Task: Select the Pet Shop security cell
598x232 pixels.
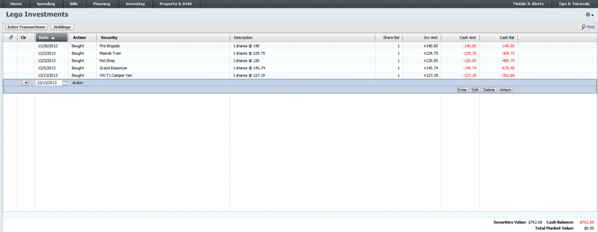Action: [107, 61]
